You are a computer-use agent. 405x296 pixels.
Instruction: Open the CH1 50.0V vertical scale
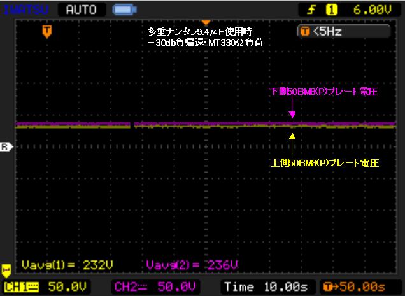click(x=67, y=286)
